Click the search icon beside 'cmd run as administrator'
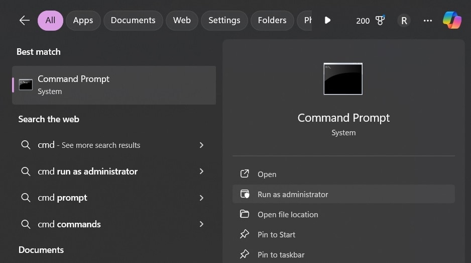Image resolution: width=471 pixels, height=263 pixels. (x=26, y=171)
